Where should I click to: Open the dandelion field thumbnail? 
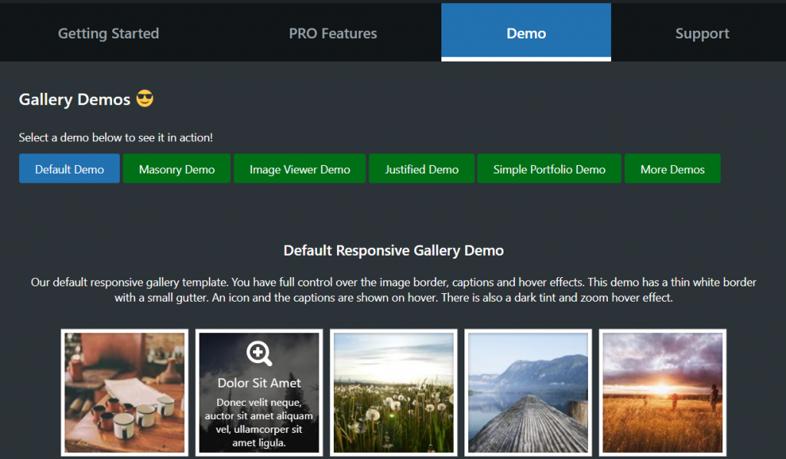(393, 392)
